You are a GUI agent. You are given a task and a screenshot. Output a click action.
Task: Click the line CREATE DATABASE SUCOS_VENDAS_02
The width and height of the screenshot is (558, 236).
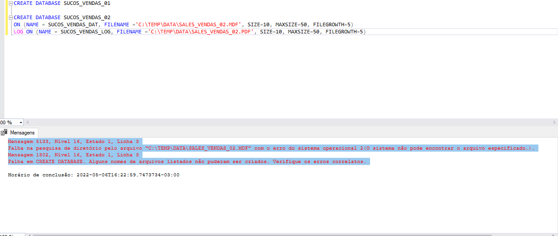click(62, 17)
